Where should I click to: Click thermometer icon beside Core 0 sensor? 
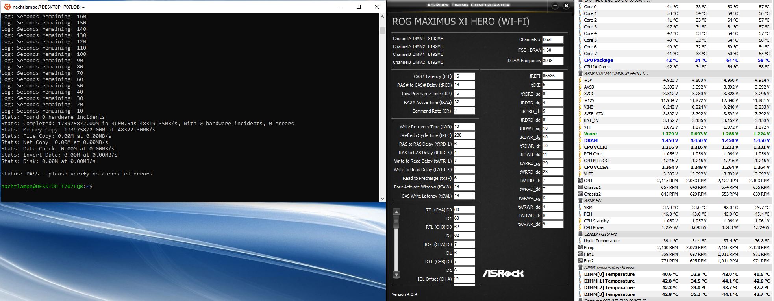coord(580,7)
